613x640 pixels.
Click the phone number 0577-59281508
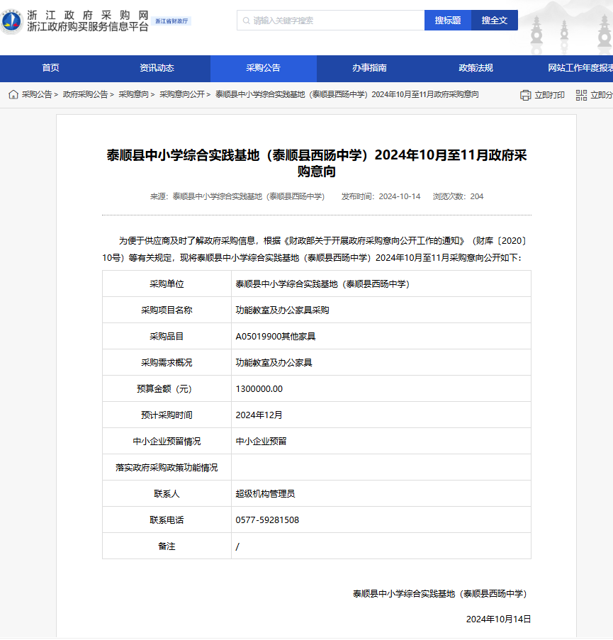pos(267,520)
